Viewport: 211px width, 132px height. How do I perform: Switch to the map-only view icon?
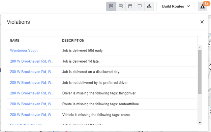click(x=149, y=6)
